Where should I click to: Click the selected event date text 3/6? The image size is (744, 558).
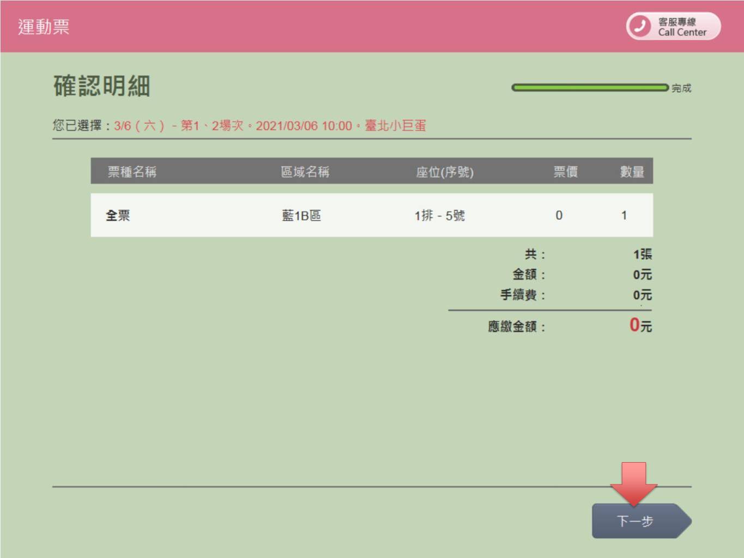click(x=123, y=126)
